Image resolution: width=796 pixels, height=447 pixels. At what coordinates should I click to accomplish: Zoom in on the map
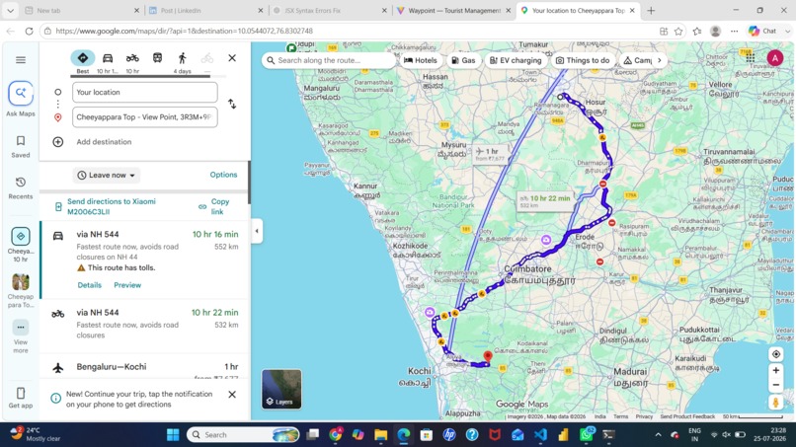pos(775,371)
